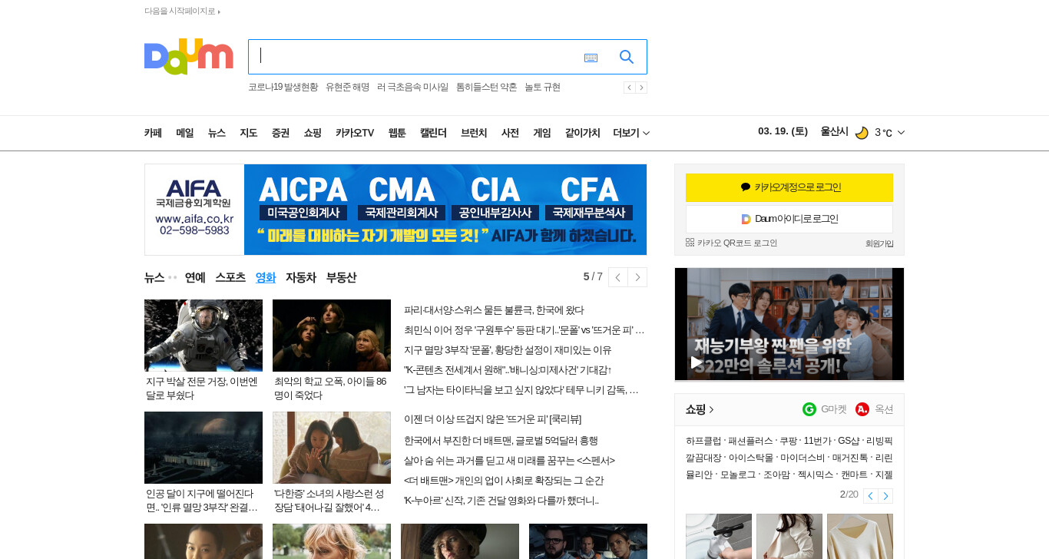
Task: Open thumbnail article '다한증' 소녀의 사랑스런 성장담
Action: (x=332, y=448)
